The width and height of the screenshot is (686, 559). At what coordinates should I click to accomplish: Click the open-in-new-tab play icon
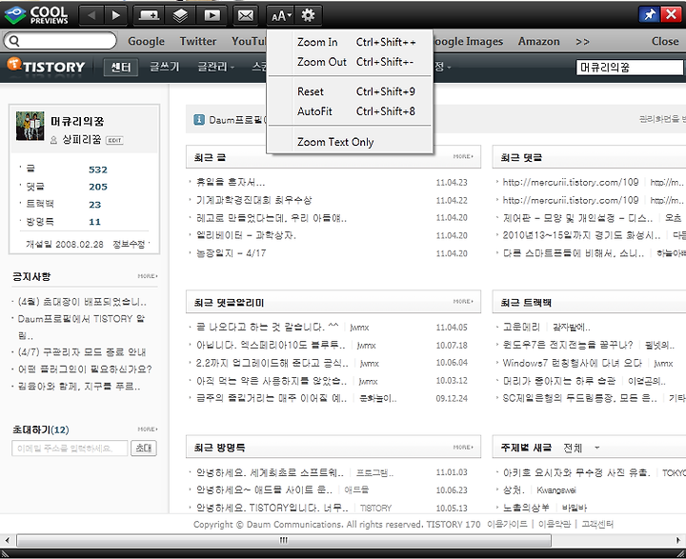tap(212, 16)
